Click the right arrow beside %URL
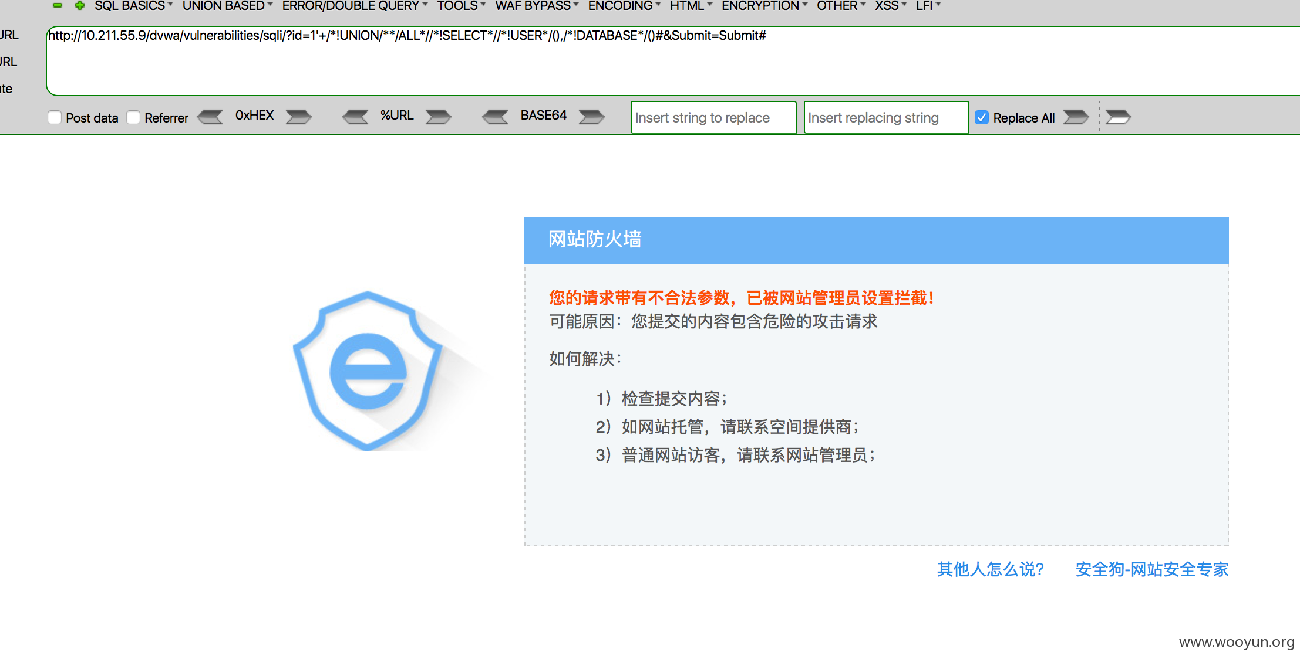Screen dimensions: 1300x659 click(438, 117)
